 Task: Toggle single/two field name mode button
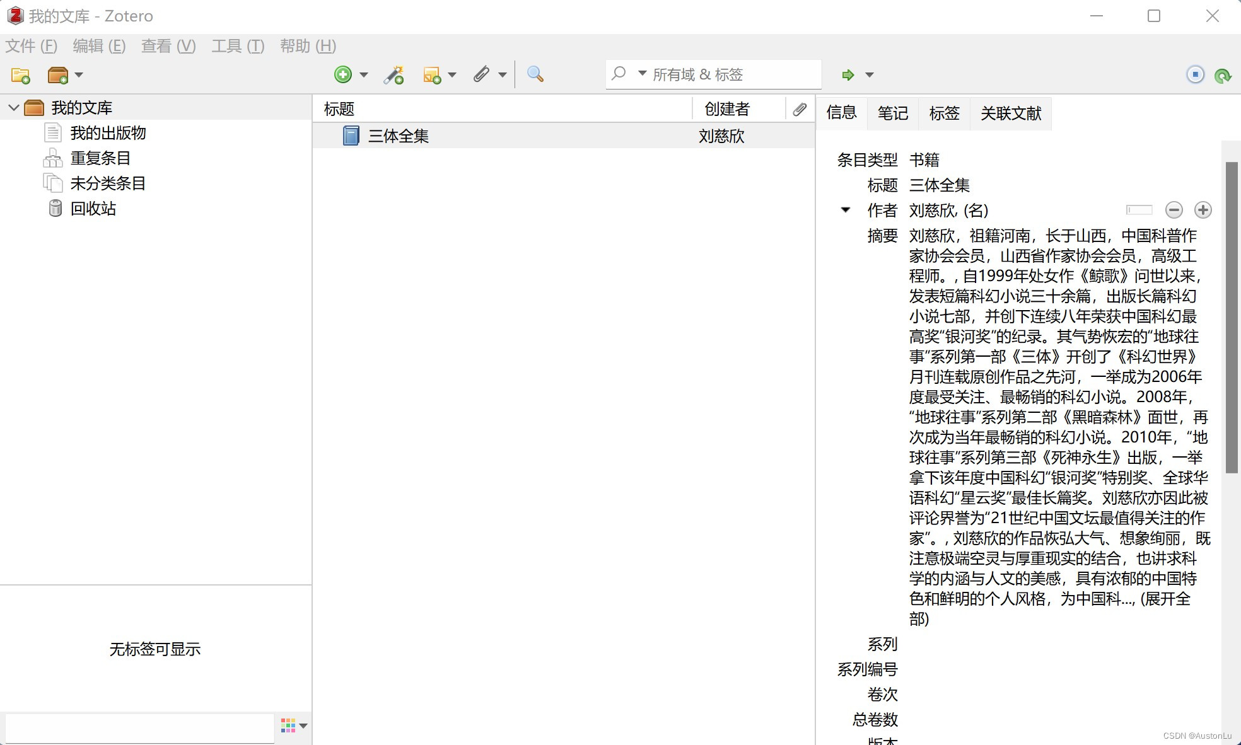[1139, 210]
